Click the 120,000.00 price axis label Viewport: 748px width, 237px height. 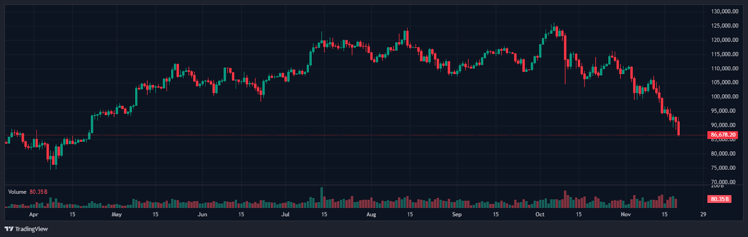point(725,40)
